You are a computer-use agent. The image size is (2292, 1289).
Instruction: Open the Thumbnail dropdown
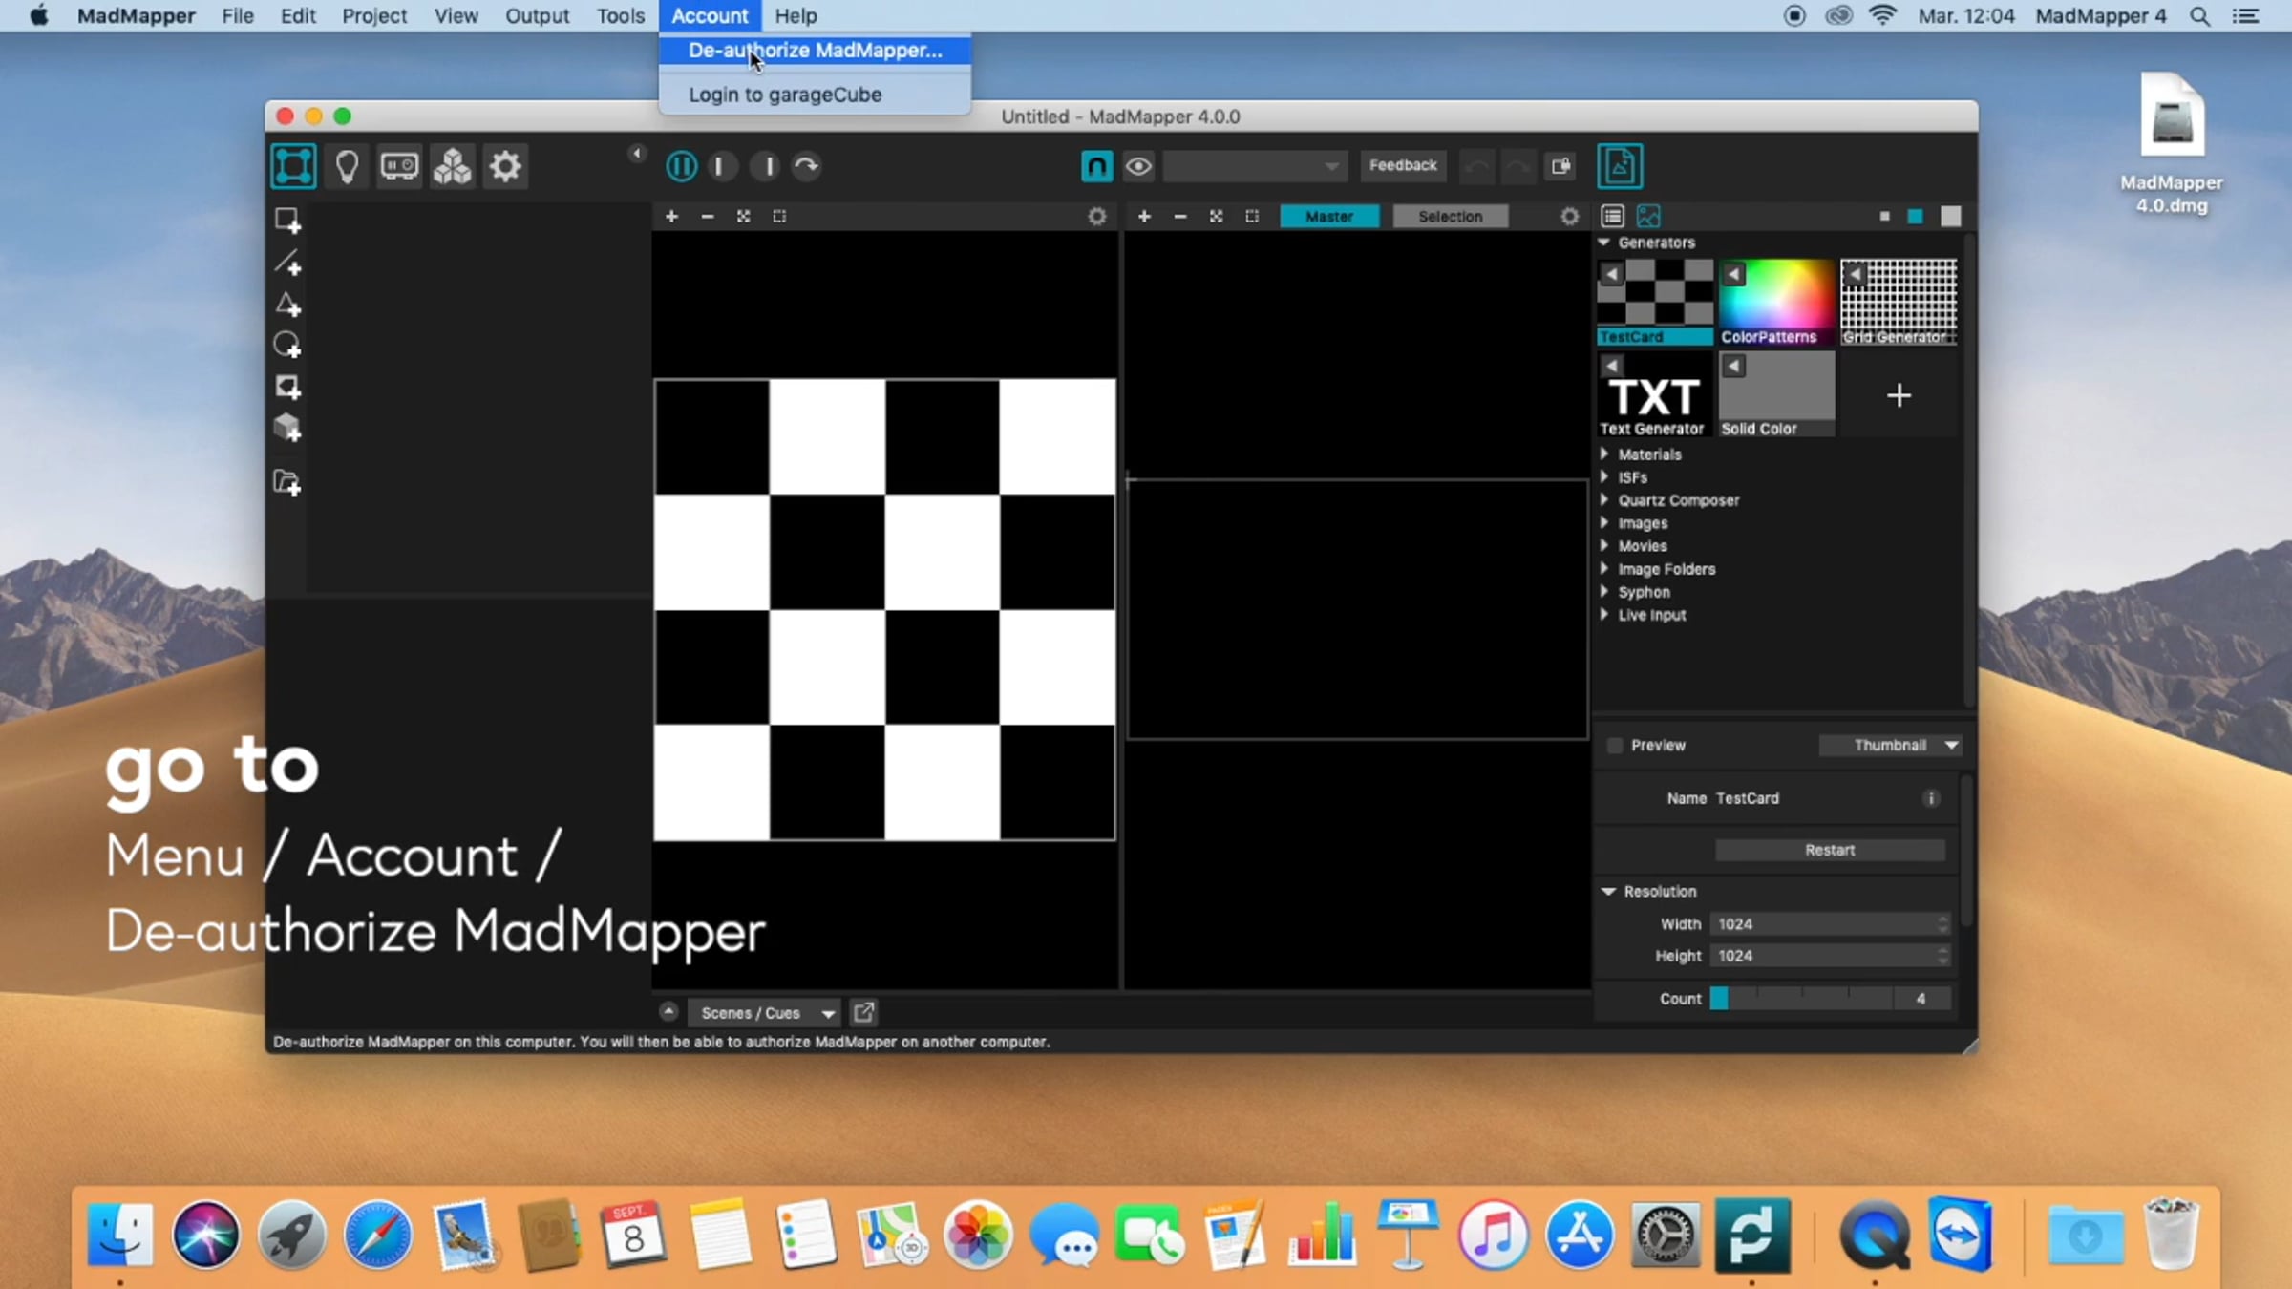coord(1891,745)
